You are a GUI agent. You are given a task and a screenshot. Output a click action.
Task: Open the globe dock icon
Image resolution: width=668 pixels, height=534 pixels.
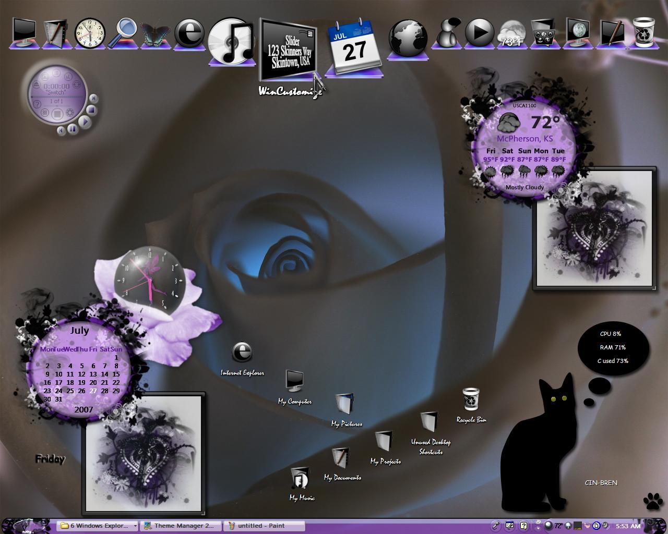408,38
